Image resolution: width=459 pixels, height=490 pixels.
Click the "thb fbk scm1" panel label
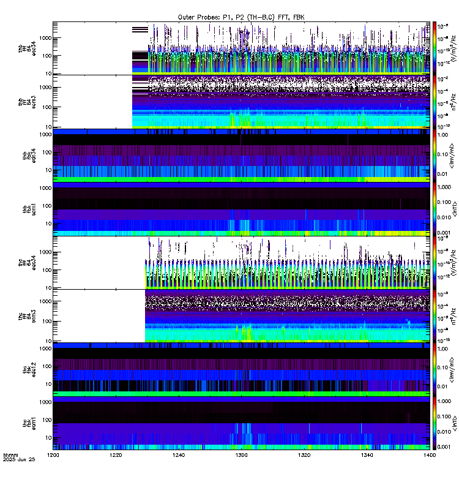click(x=29, y=209)
